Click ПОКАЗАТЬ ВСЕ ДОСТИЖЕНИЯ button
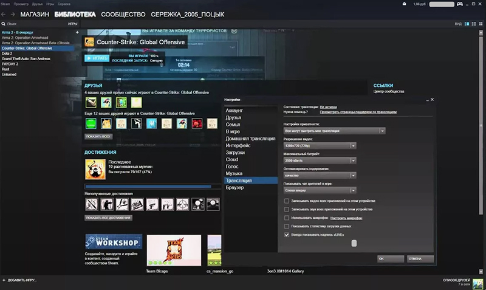This screenshot has height=290, width=486. coord(108,218)
